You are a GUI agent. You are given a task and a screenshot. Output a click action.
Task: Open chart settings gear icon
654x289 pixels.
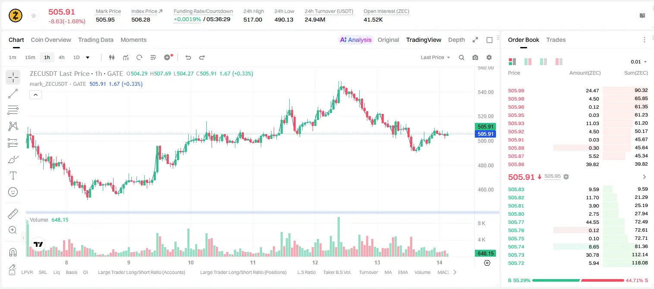click(489, 57)
